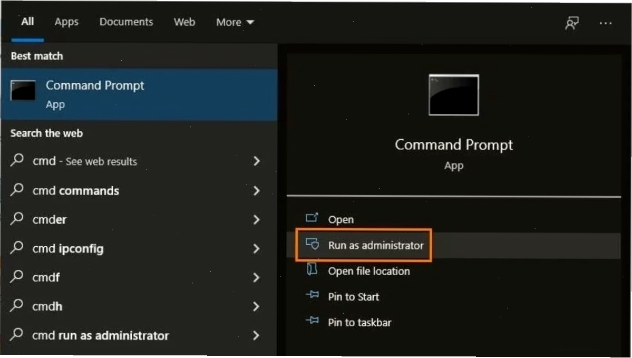Click the Command Prompt icon in best match

pos(23,90)
